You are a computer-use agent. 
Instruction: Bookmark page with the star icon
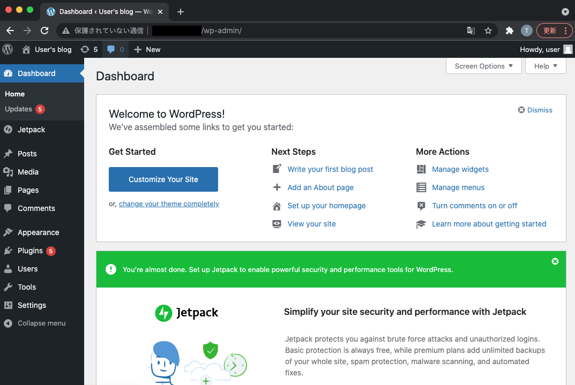tap(488, 31)
